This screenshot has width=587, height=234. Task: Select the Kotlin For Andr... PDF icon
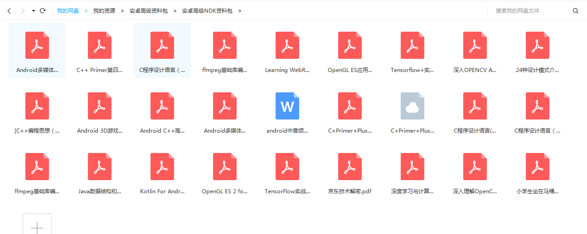click(x=162, y=167)
